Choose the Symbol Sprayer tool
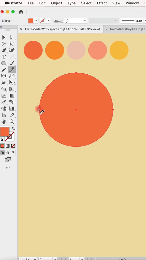The width and height of the screenshot is (146, 260). pyautogui.click(x=4, y=108)
